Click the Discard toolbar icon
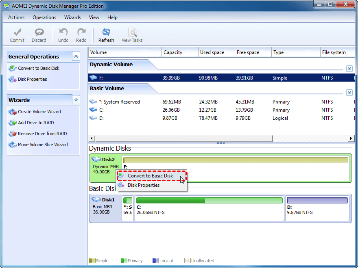 click(x=39, y=35)
